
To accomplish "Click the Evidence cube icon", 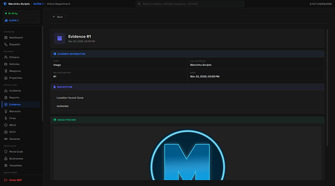I will [6, 105].
